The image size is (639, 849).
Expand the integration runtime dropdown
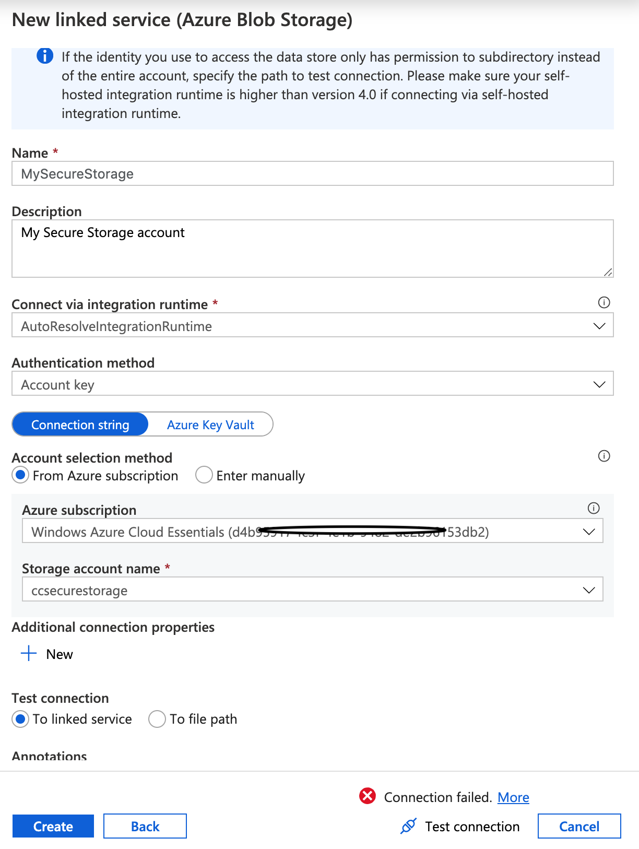tap(313, 326)
